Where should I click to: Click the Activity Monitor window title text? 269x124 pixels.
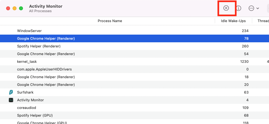pyautogui.click(x=46, y=6)
